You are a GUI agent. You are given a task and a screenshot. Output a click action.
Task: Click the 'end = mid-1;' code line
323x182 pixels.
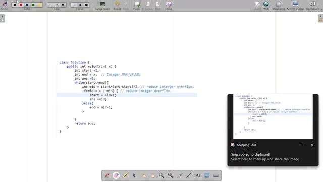pos(101,107)
